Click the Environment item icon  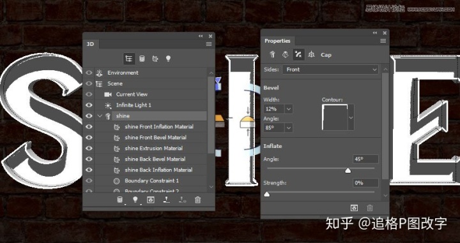(x=100, y=73)
